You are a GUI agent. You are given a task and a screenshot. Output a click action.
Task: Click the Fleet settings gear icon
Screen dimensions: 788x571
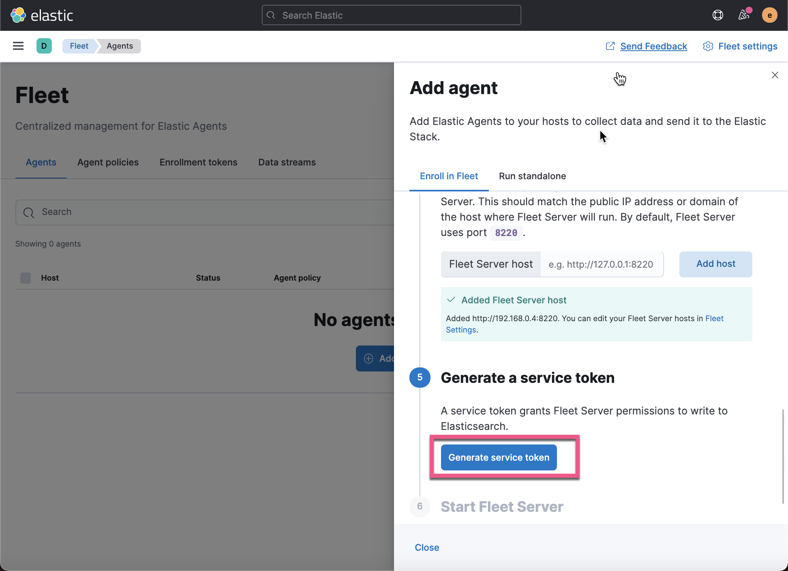[x=708, y=46]
